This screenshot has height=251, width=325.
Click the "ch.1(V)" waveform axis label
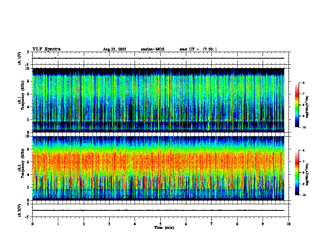[x=19, y=58]
